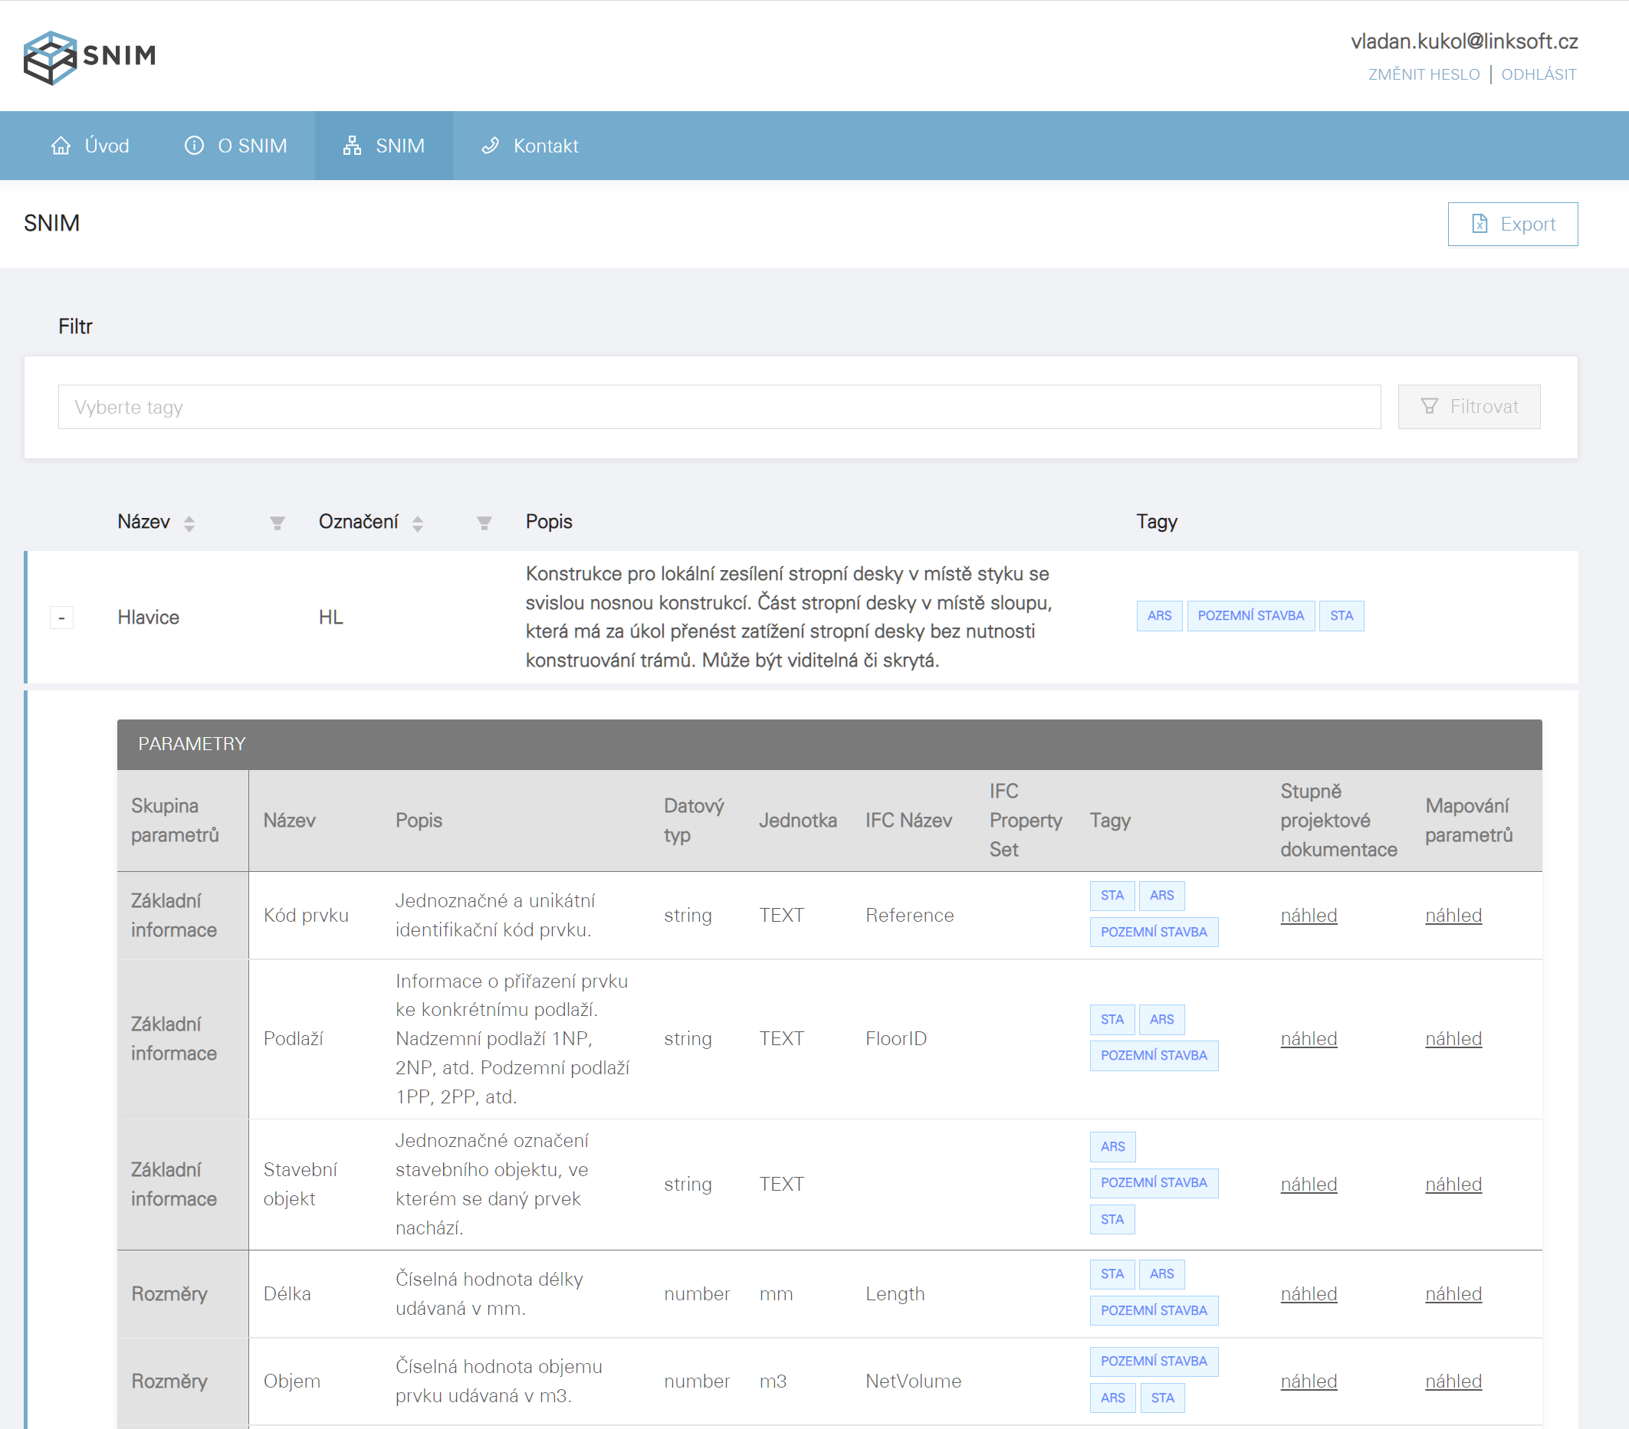This screenshot has height=1429, width=1629.
Task: Sort by the Název column arrows
Action: tap(189, 523)
